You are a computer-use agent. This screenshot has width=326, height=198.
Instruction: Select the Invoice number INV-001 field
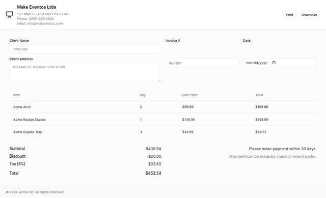(x=203, y=63)
